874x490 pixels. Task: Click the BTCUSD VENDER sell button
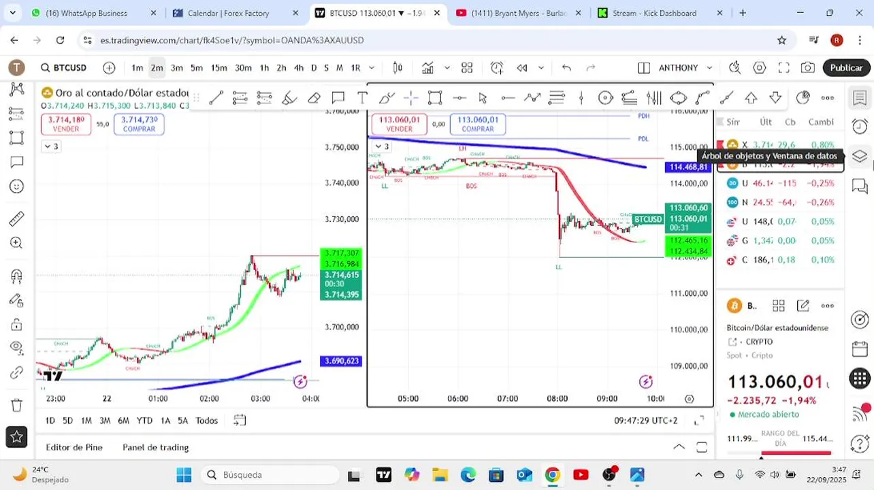click(399, 124)
